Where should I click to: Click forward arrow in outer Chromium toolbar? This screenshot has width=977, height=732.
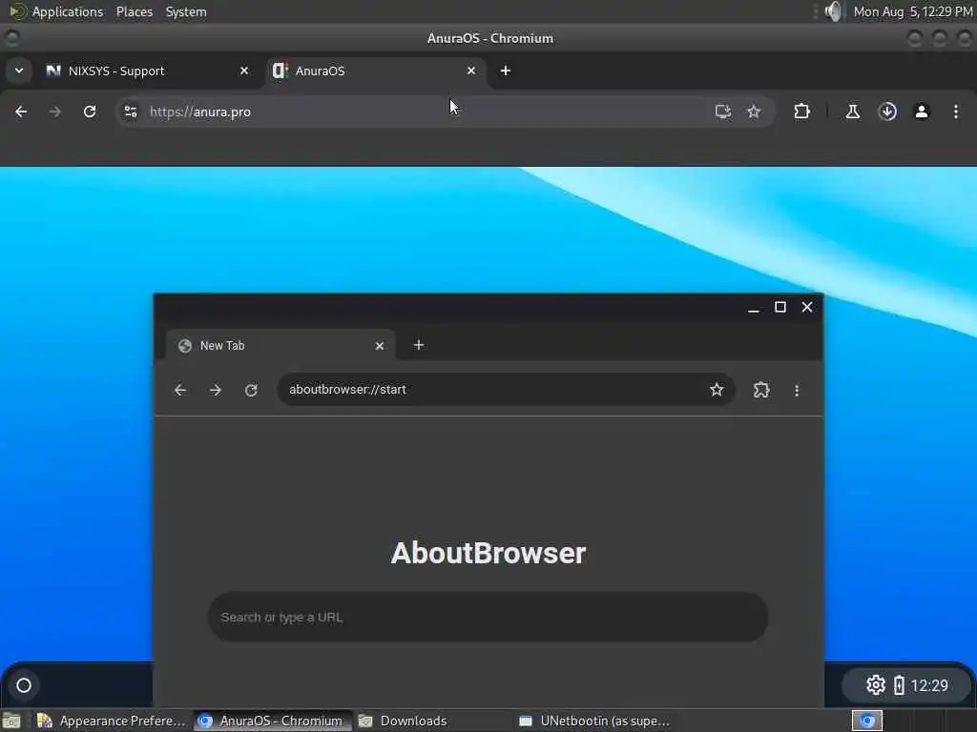pos(54,112)
